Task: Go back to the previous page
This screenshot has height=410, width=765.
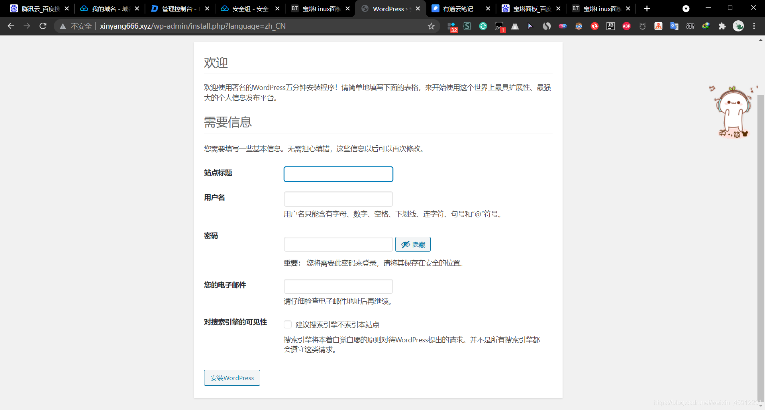Action: point(11,26)
